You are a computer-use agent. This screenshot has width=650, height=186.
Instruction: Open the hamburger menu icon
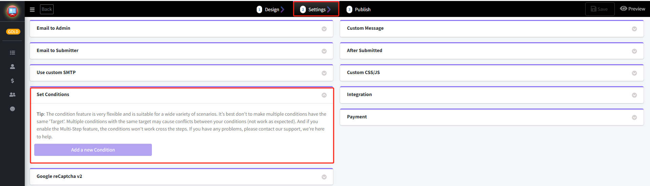click(x=32, y=9)
